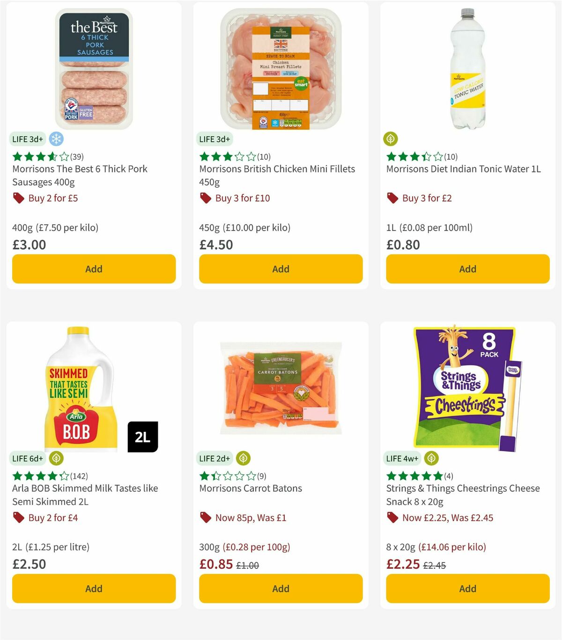This screenshot has height=640, width=562.
Task: Click the tag icon beside 'Now 85p, Was £1'
Action: [x=205, y=518]
